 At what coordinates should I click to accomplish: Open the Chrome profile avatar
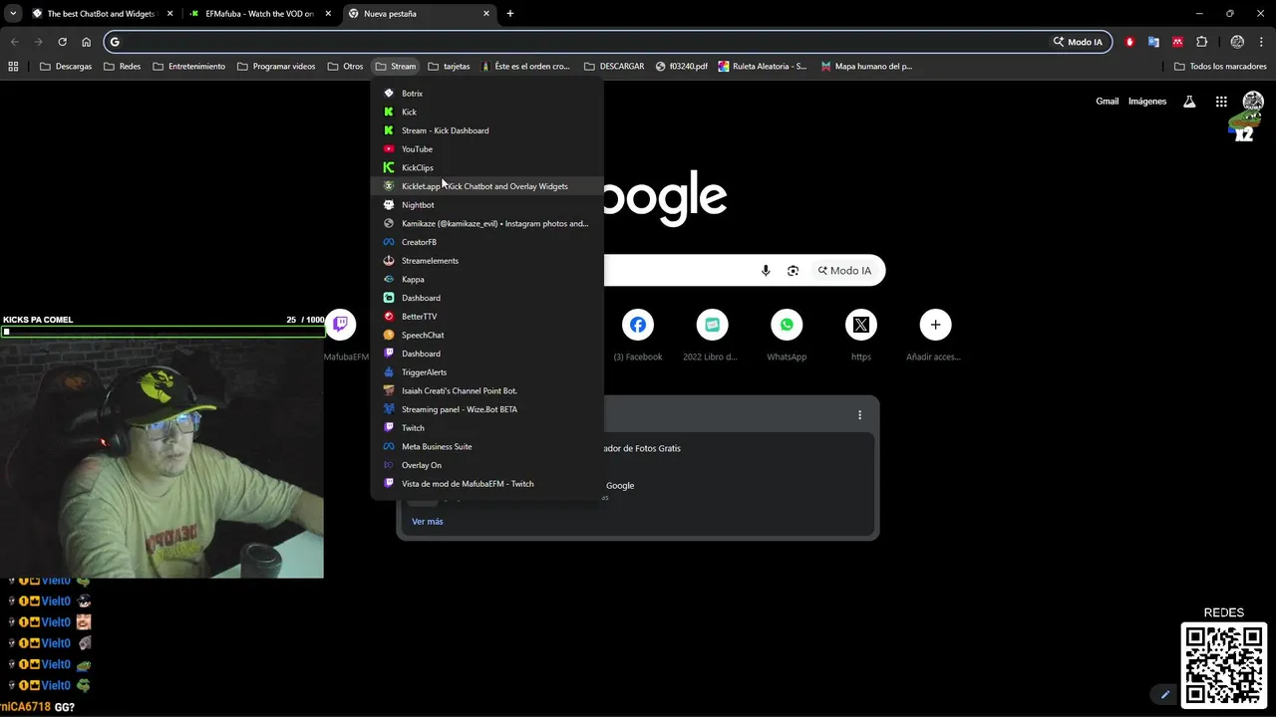(x=1237, y=42)
